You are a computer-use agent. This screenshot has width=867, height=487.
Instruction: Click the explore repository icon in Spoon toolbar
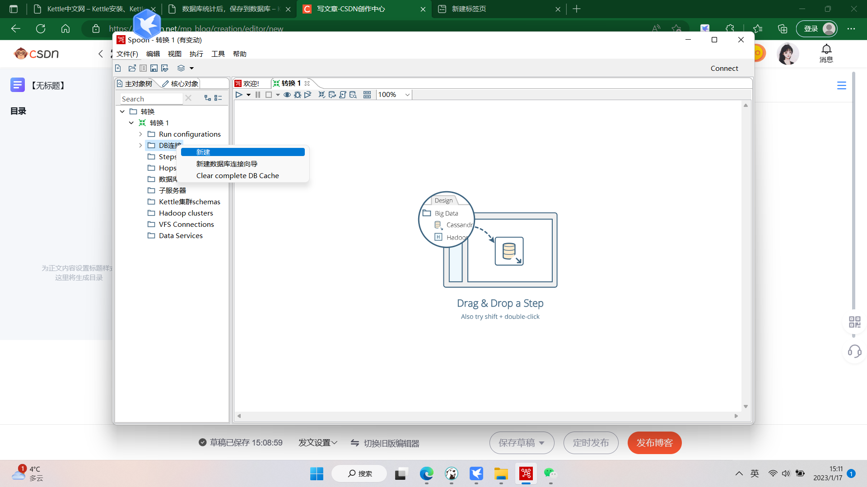pyautogui.click(x=143, y=68)
